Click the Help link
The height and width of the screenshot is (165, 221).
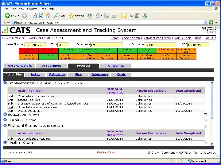[x=198, y=38]
